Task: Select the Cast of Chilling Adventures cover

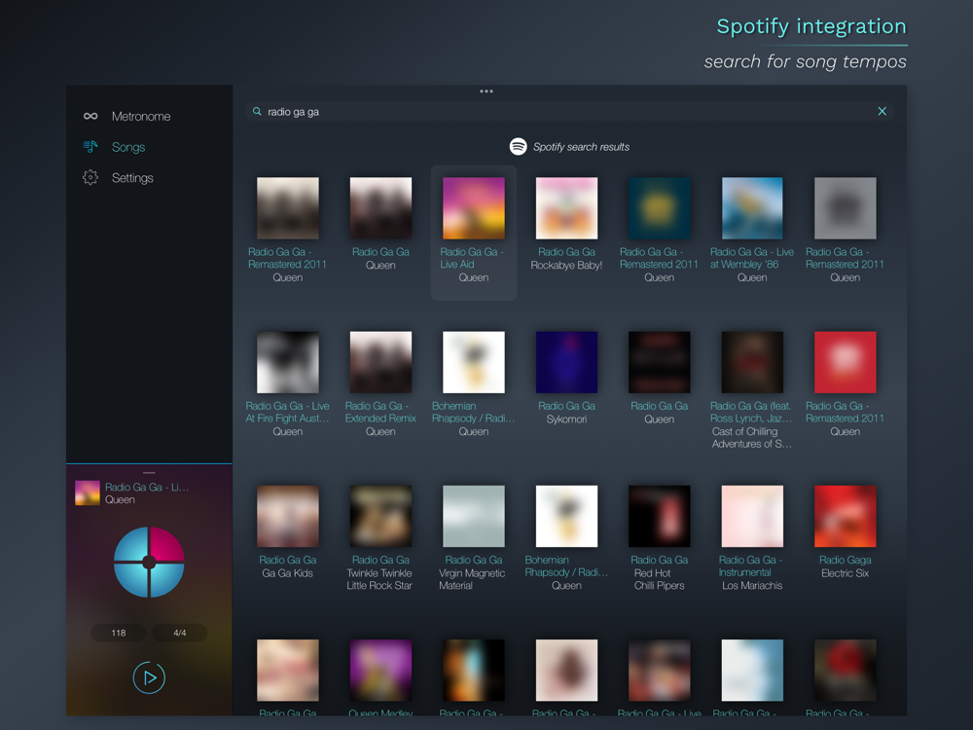Action: pyautogui.click(x=752, y=362)
